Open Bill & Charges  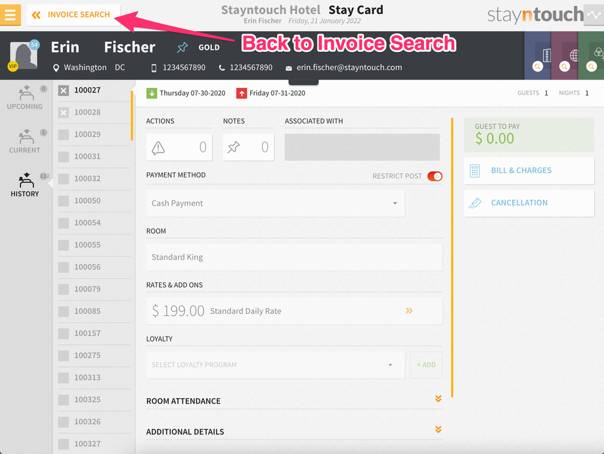click(x=529, y=170)
